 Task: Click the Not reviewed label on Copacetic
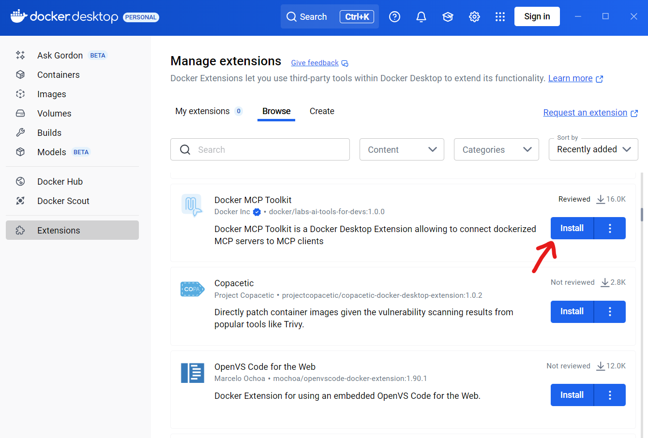573,282
